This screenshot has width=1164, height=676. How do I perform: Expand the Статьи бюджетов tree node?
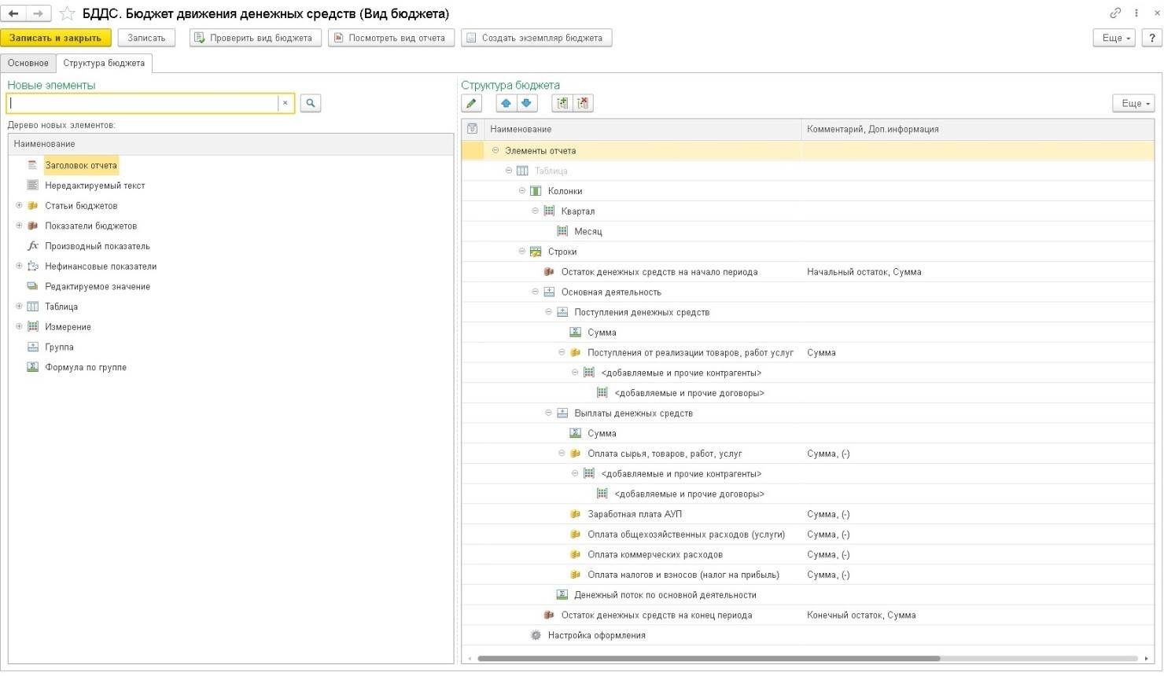[x=19, y=205]
